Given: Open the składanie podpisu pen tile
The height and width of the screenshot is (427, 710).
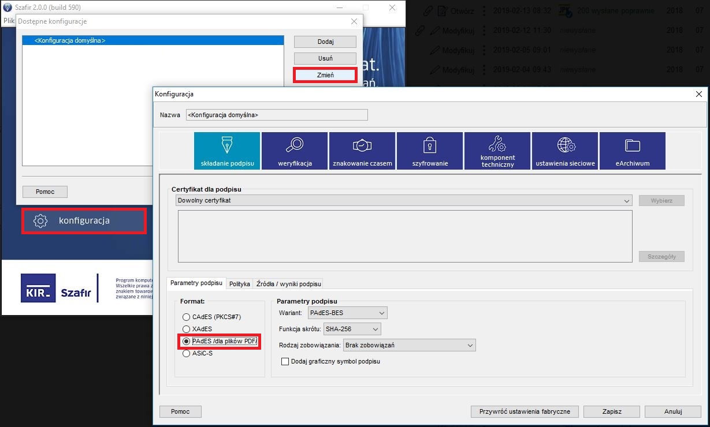Looking at the screenshot, I should 227,151.
